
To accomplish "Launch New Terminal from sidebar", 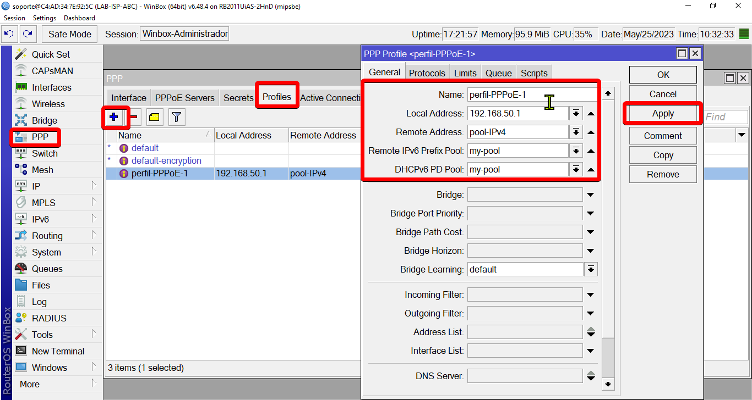I will (58, 351).
